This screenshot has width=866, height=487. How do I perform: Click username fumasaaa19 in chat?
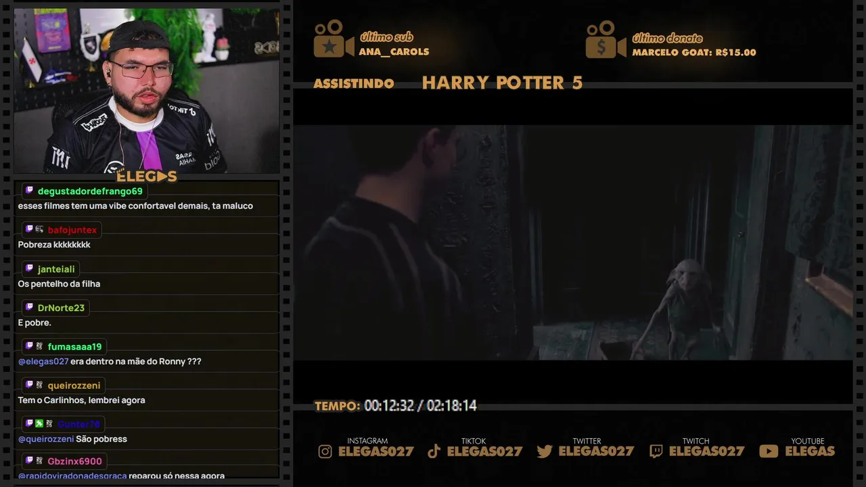(x=74, y=347)
